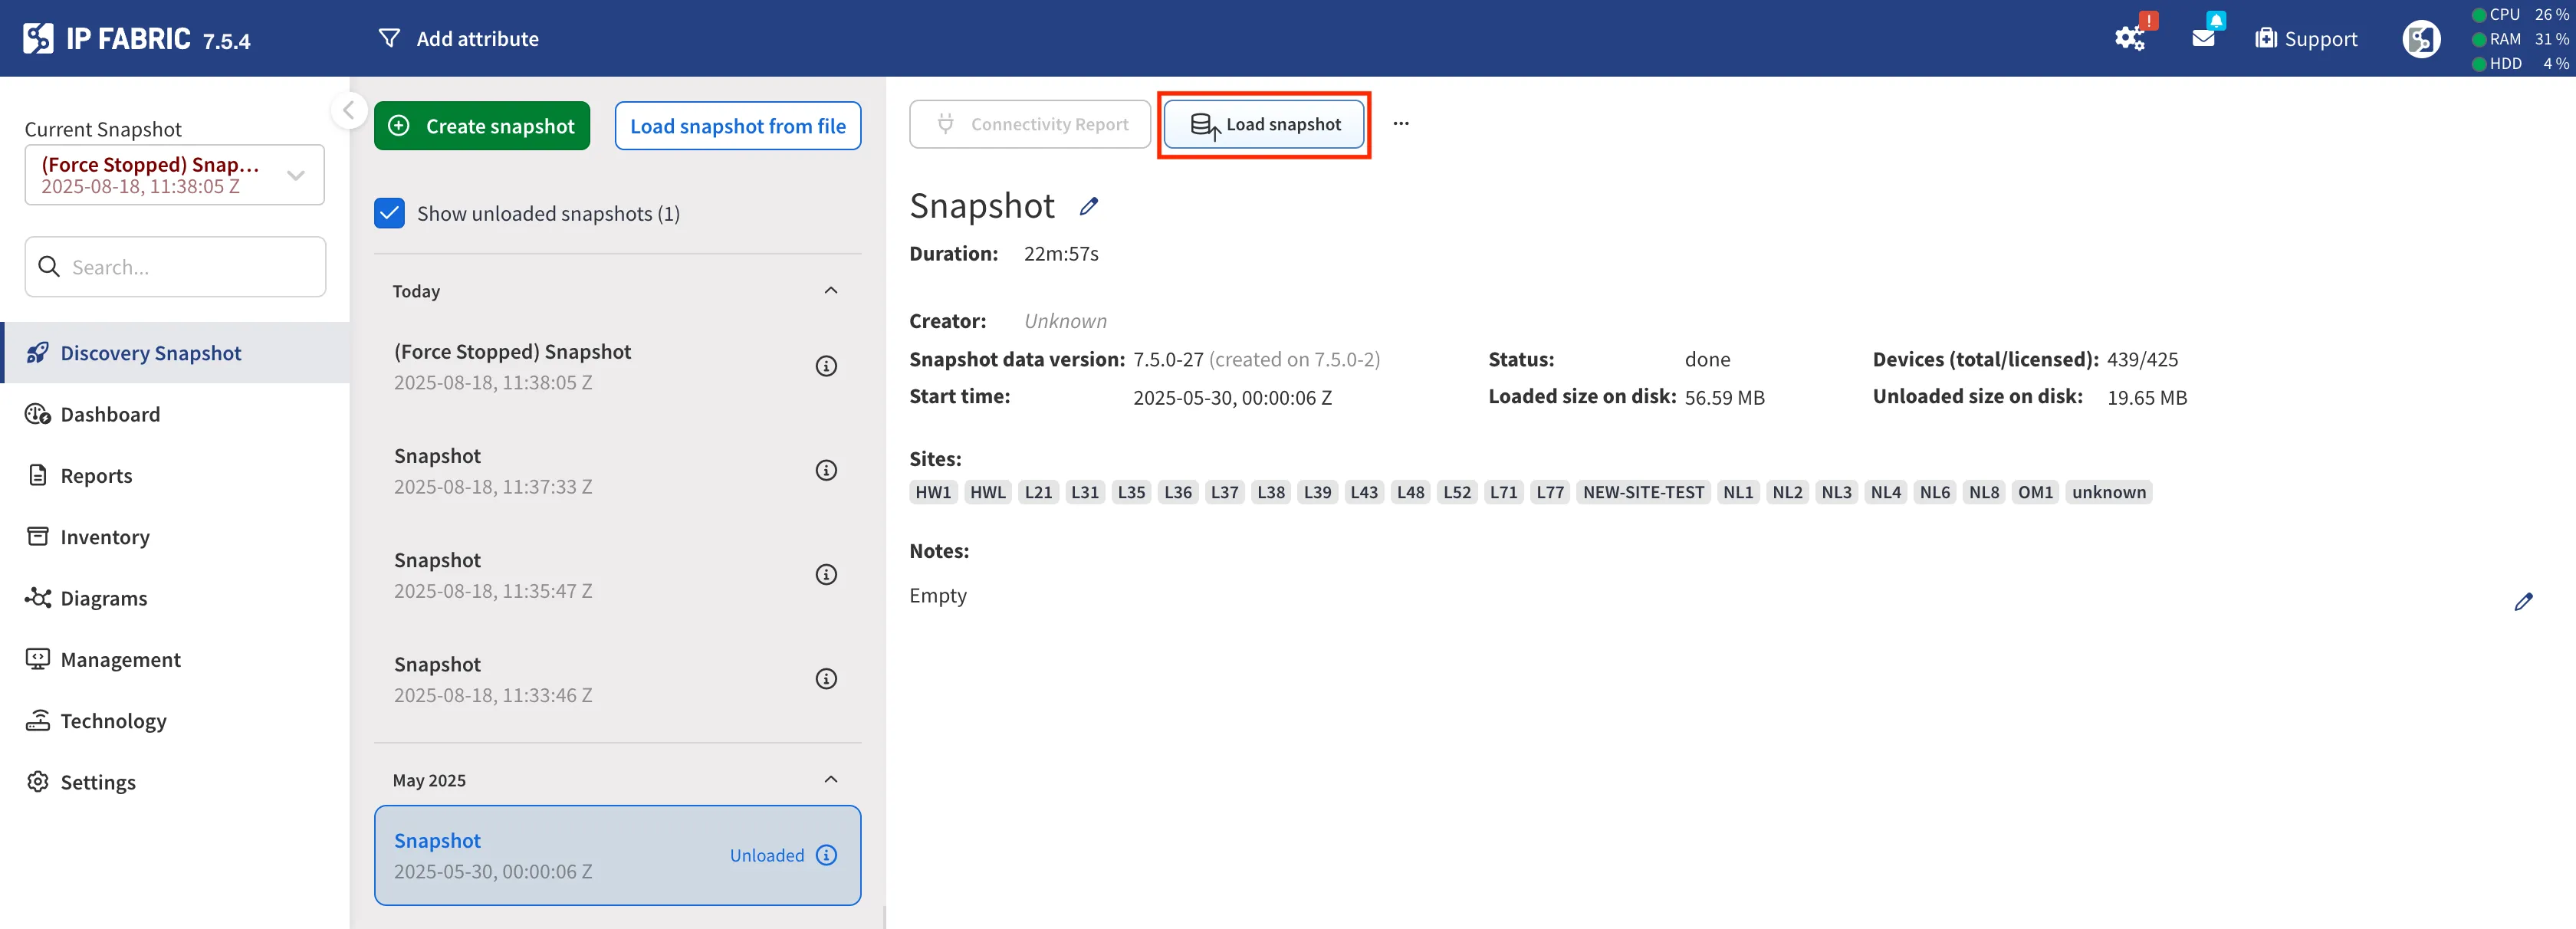The height and width of the screenshot is (929, 2576).
Task: Click the three-dots more actions icon
Action: 1400,124
